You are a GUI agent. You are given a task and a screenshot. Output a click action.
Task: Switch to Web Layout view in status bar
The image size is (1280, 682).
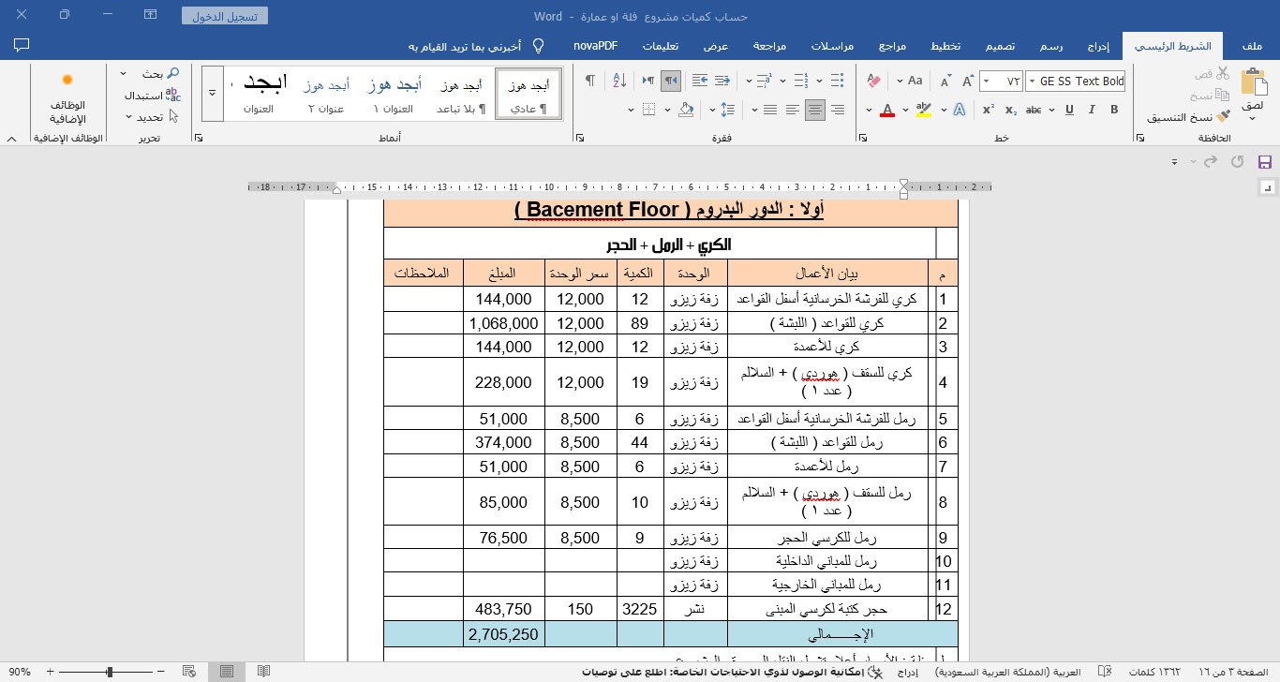[x=190, y=672]
